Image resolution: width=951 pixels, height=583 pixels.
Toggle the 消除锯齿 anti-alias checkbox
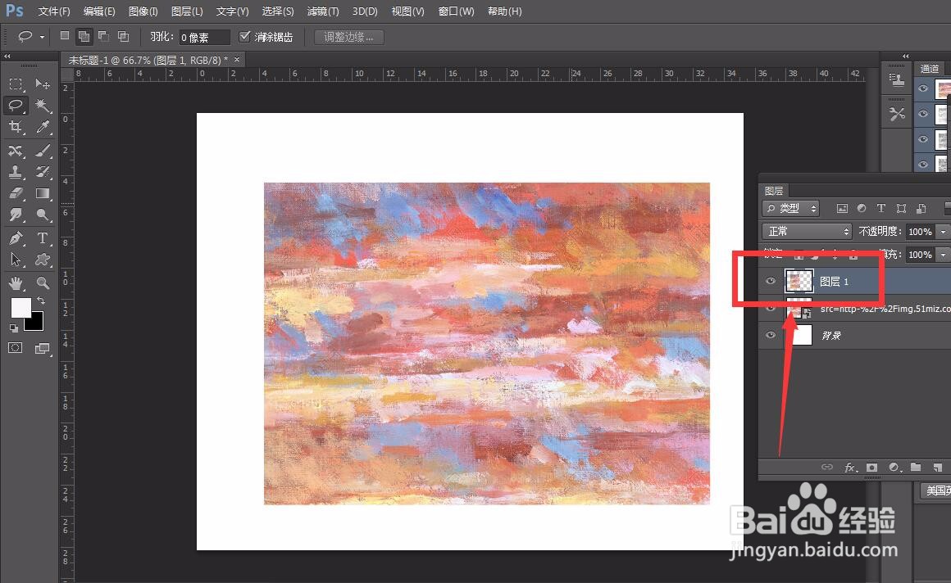pos(244,36)
